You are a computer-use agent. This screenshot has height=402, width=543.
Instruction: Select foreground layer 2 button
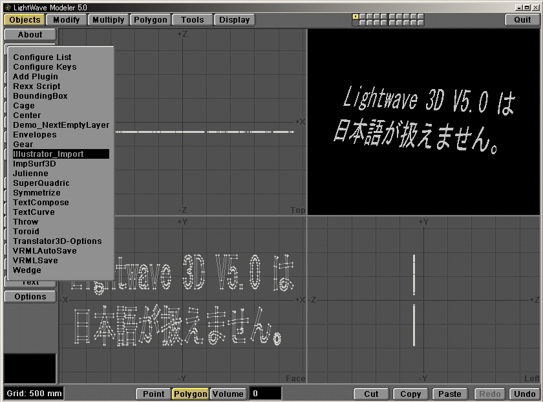click(x=364, y=16)
